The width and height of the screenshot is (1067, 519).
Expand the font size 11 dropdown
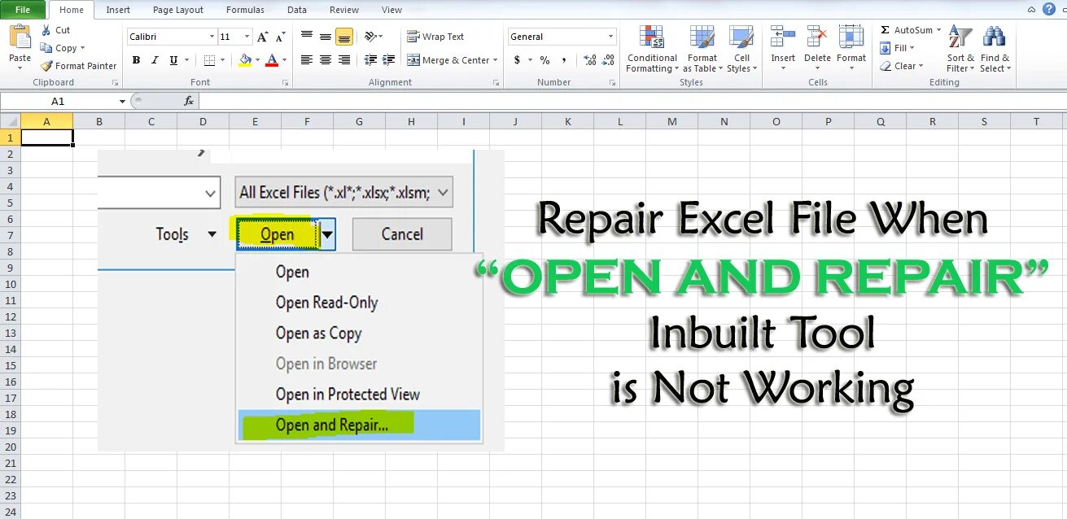(x=247, y=37)
